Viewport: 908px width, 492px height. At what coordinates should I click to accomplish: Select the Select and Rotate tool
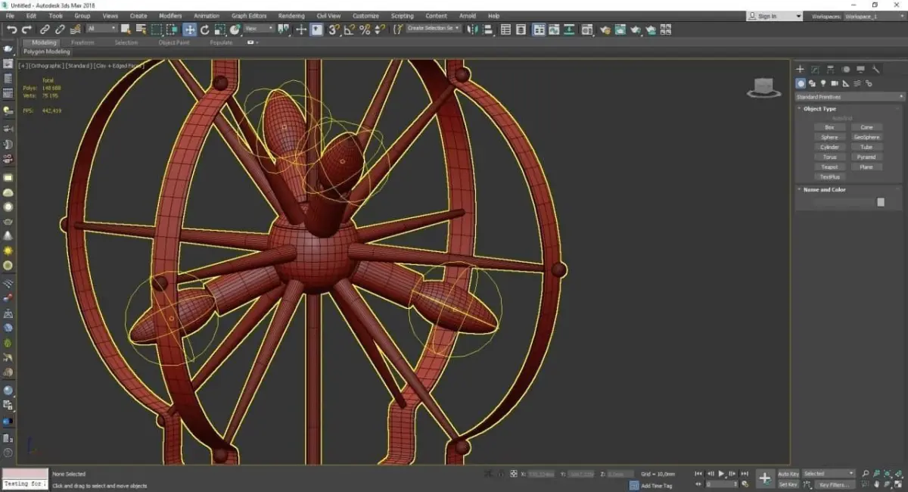click(204, 30)
